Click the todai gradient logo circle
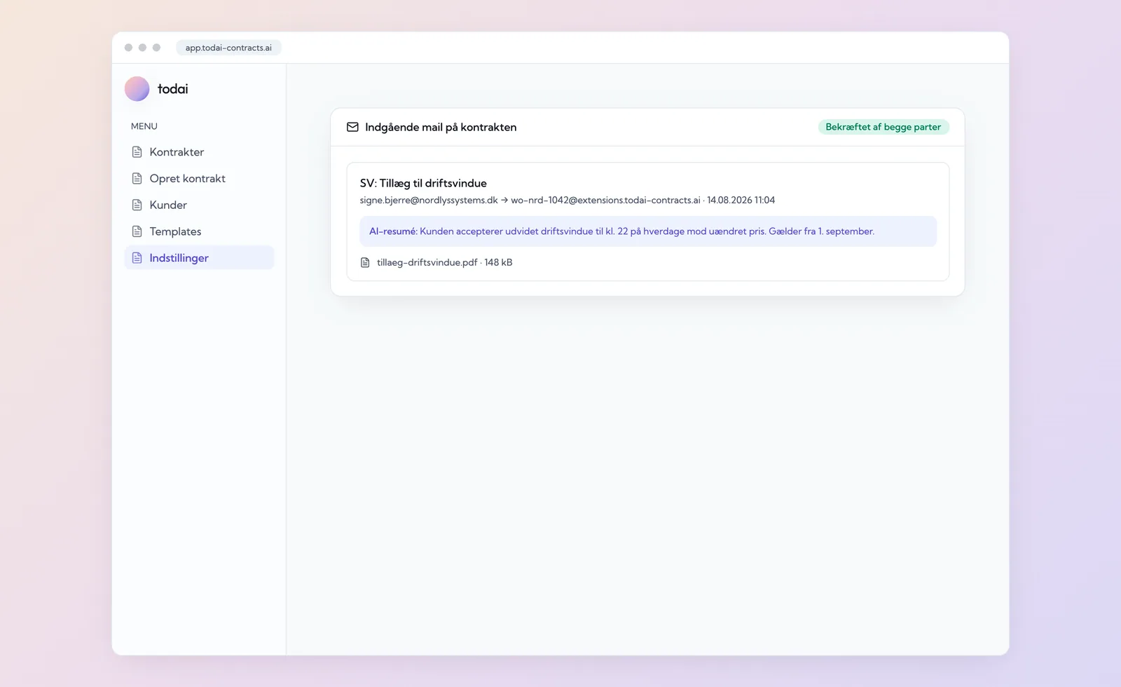 point(137,89)
